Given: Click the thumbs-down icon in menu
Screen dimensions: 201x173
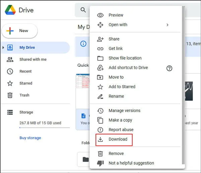Looking at the screenshot, I should pos(100,163).
